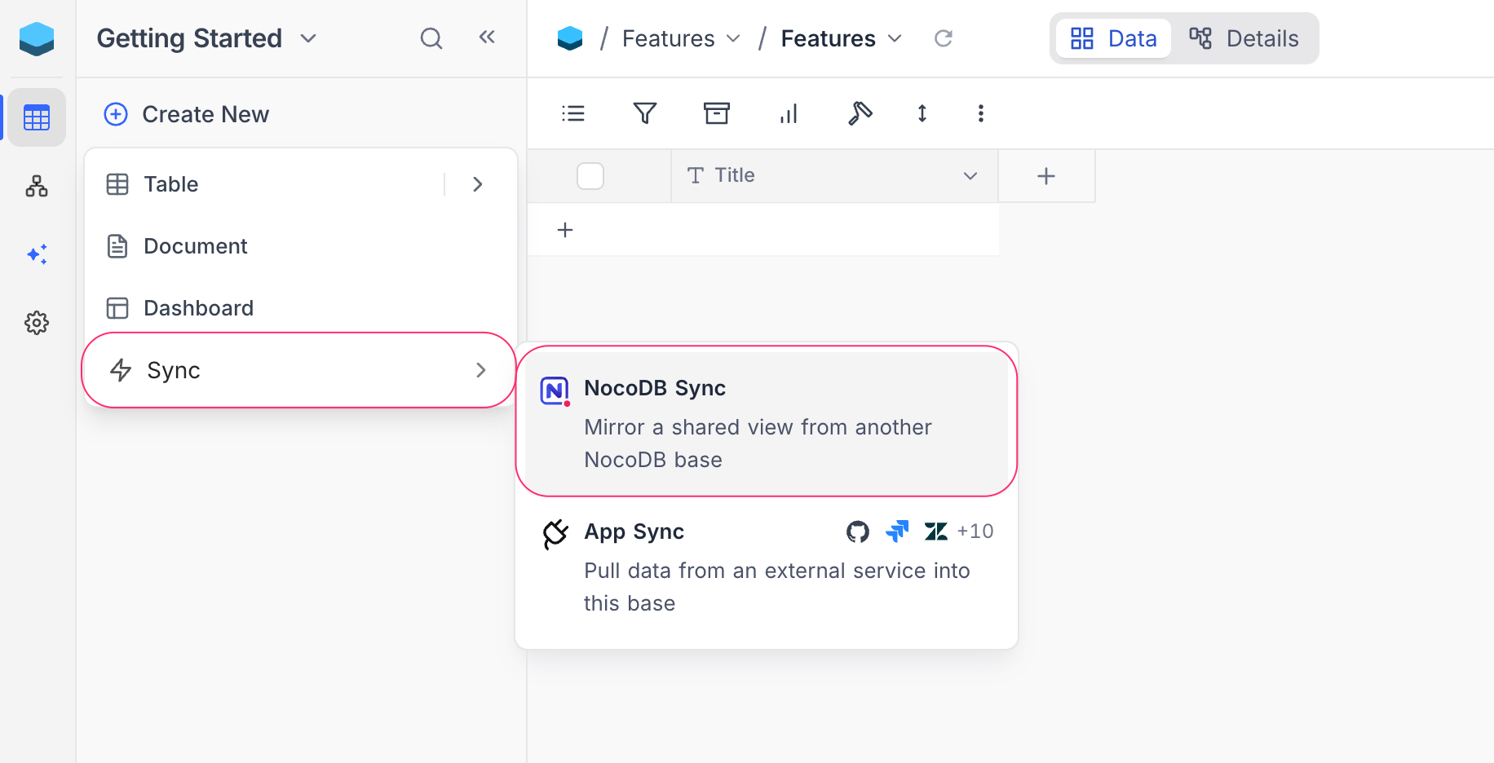Open the settings gear icon
The width and height of the screenshot is (1494, 763).
coord(37,323)
